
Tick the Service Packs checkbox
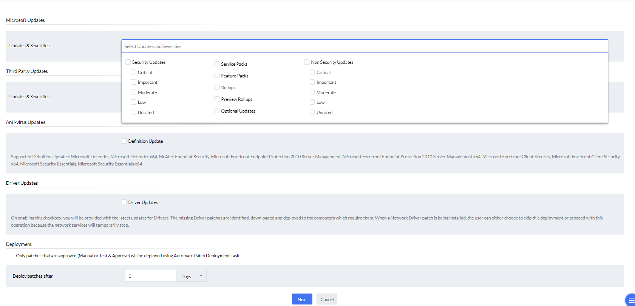coord(217,64)
